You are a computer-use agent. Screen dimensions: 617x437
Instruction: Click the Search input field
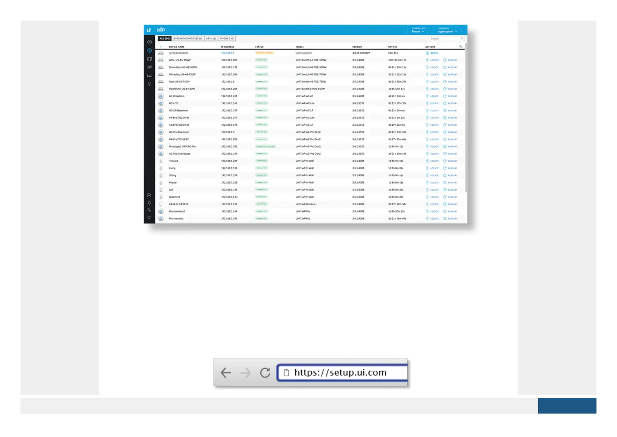(447, 38)
